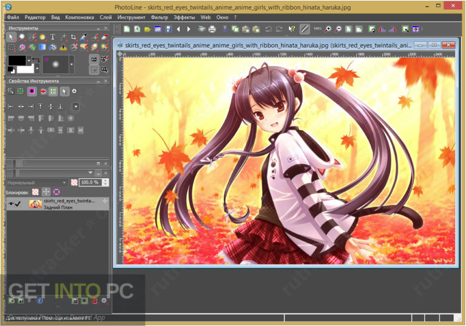Viewport: 466px width, 326px height.
Task: Click the red S icon in layers panel
Action: (x=94, y=301)
